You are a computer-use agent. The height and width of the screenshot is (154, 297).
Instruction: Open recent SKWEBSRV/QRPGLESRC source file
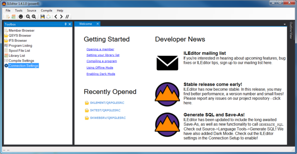tap(108, 118)
